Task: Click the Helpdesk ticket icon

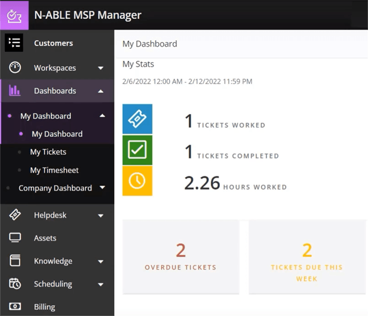Action: point(15,215)
